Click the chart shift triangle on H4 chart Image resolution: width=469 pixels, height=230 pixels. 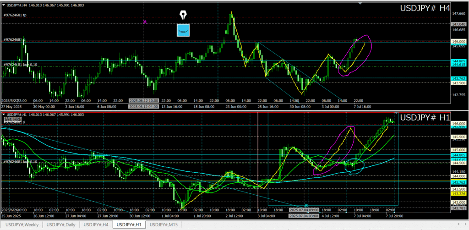[x=360, y=3]
